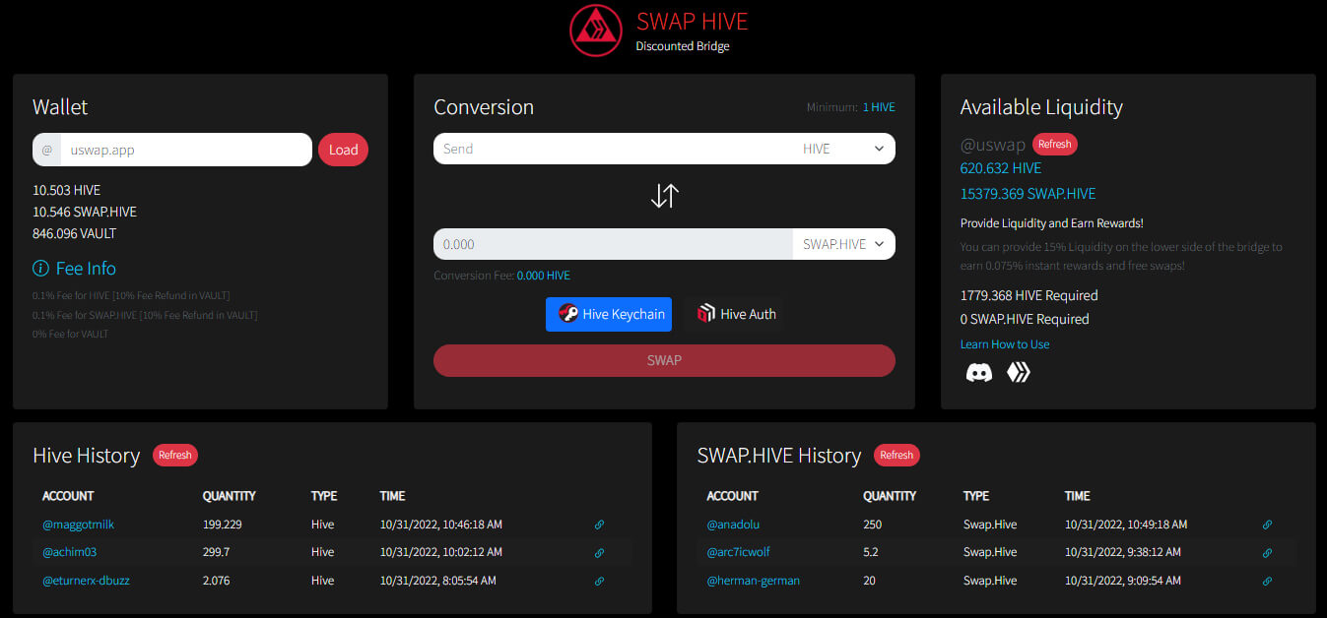Refresh the Hive History table
This screenshot has height=618, width=1327.
coord(175,455)
